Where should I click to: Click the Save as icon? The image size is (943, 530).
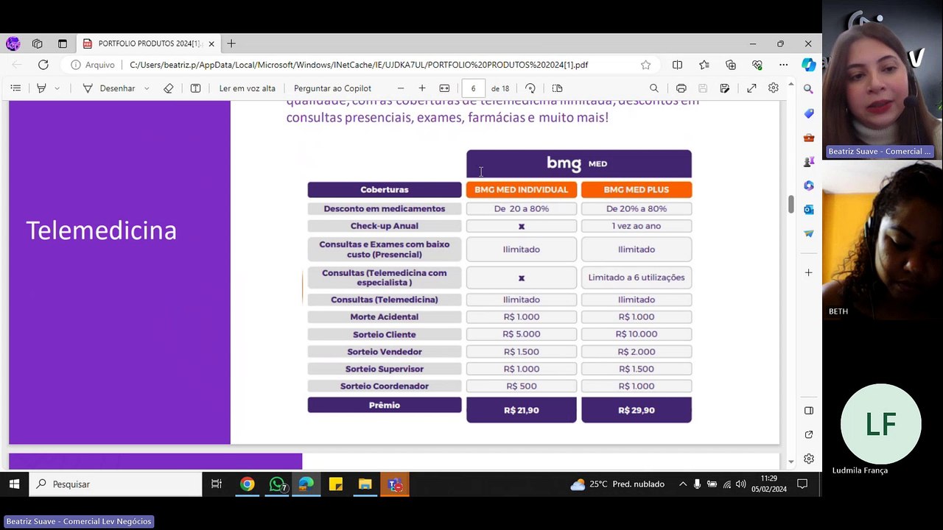click(x=725, y=88)
